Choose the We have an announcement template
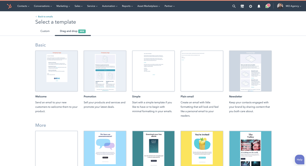306x166 pixels. 105,148
